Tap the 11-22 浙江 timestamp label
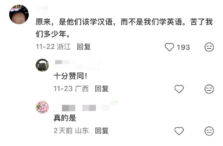Screen dimensions: 223x146 click(x=53, y=47)
